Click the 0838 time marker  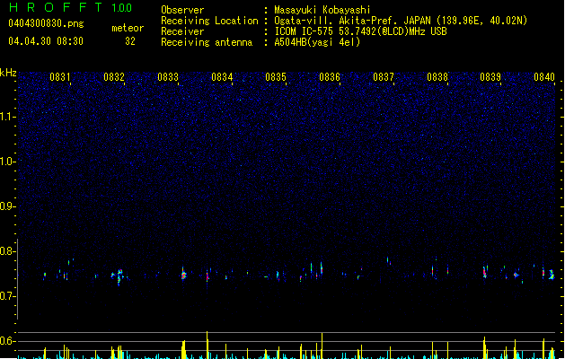[437, 77]
